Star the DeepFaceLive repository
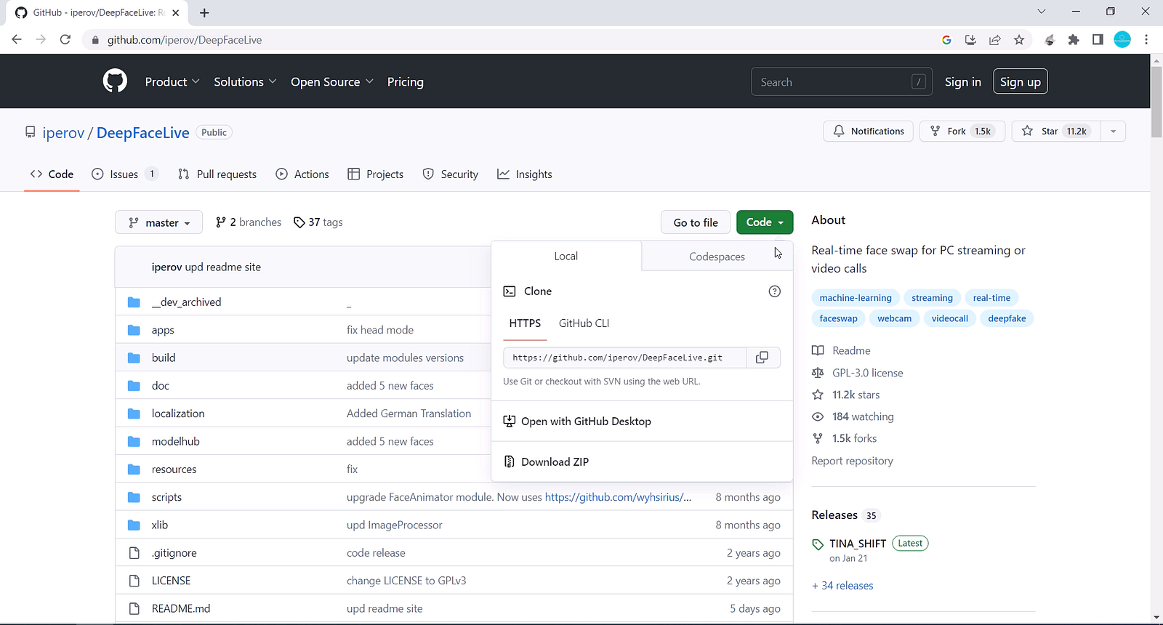The height and width of the screenshot is (625, 1163). pos(1057,132)
